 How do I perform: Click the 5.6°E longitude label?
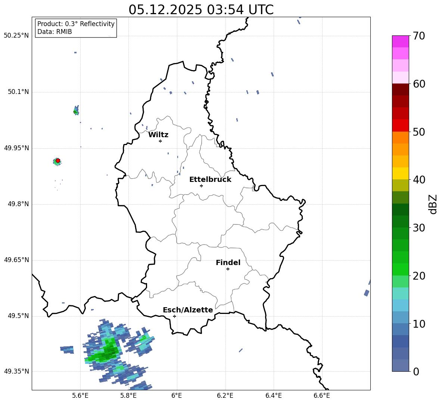[x=80, y=396]
